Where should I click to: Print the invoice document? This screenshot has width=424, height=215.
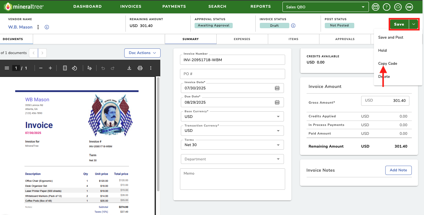tap(140, 68)
